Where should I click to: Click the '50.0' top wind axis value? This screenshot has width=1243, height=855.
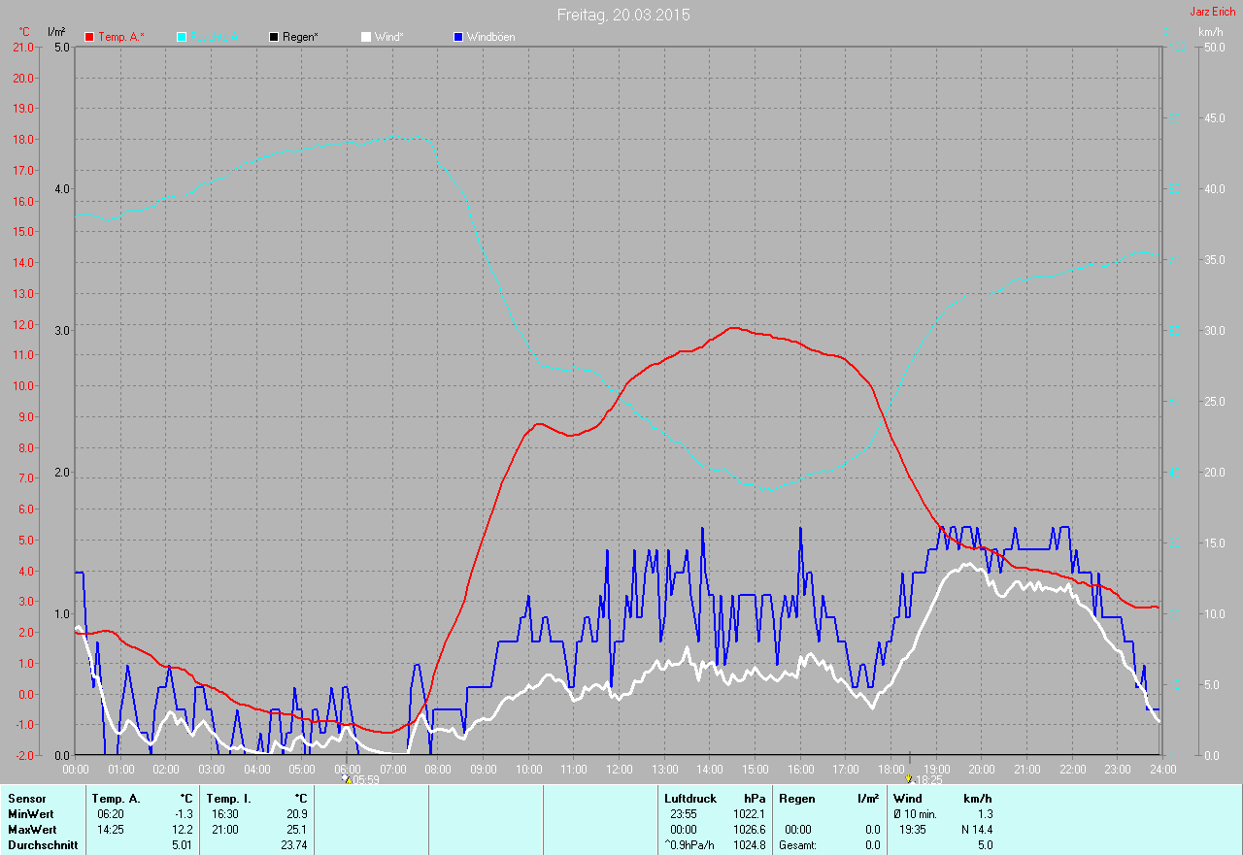[x=1215, y=47]
